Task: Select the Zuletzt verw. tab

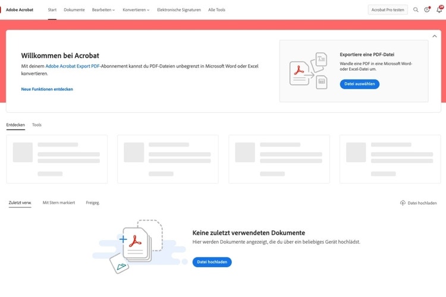Action: [20, 203]
